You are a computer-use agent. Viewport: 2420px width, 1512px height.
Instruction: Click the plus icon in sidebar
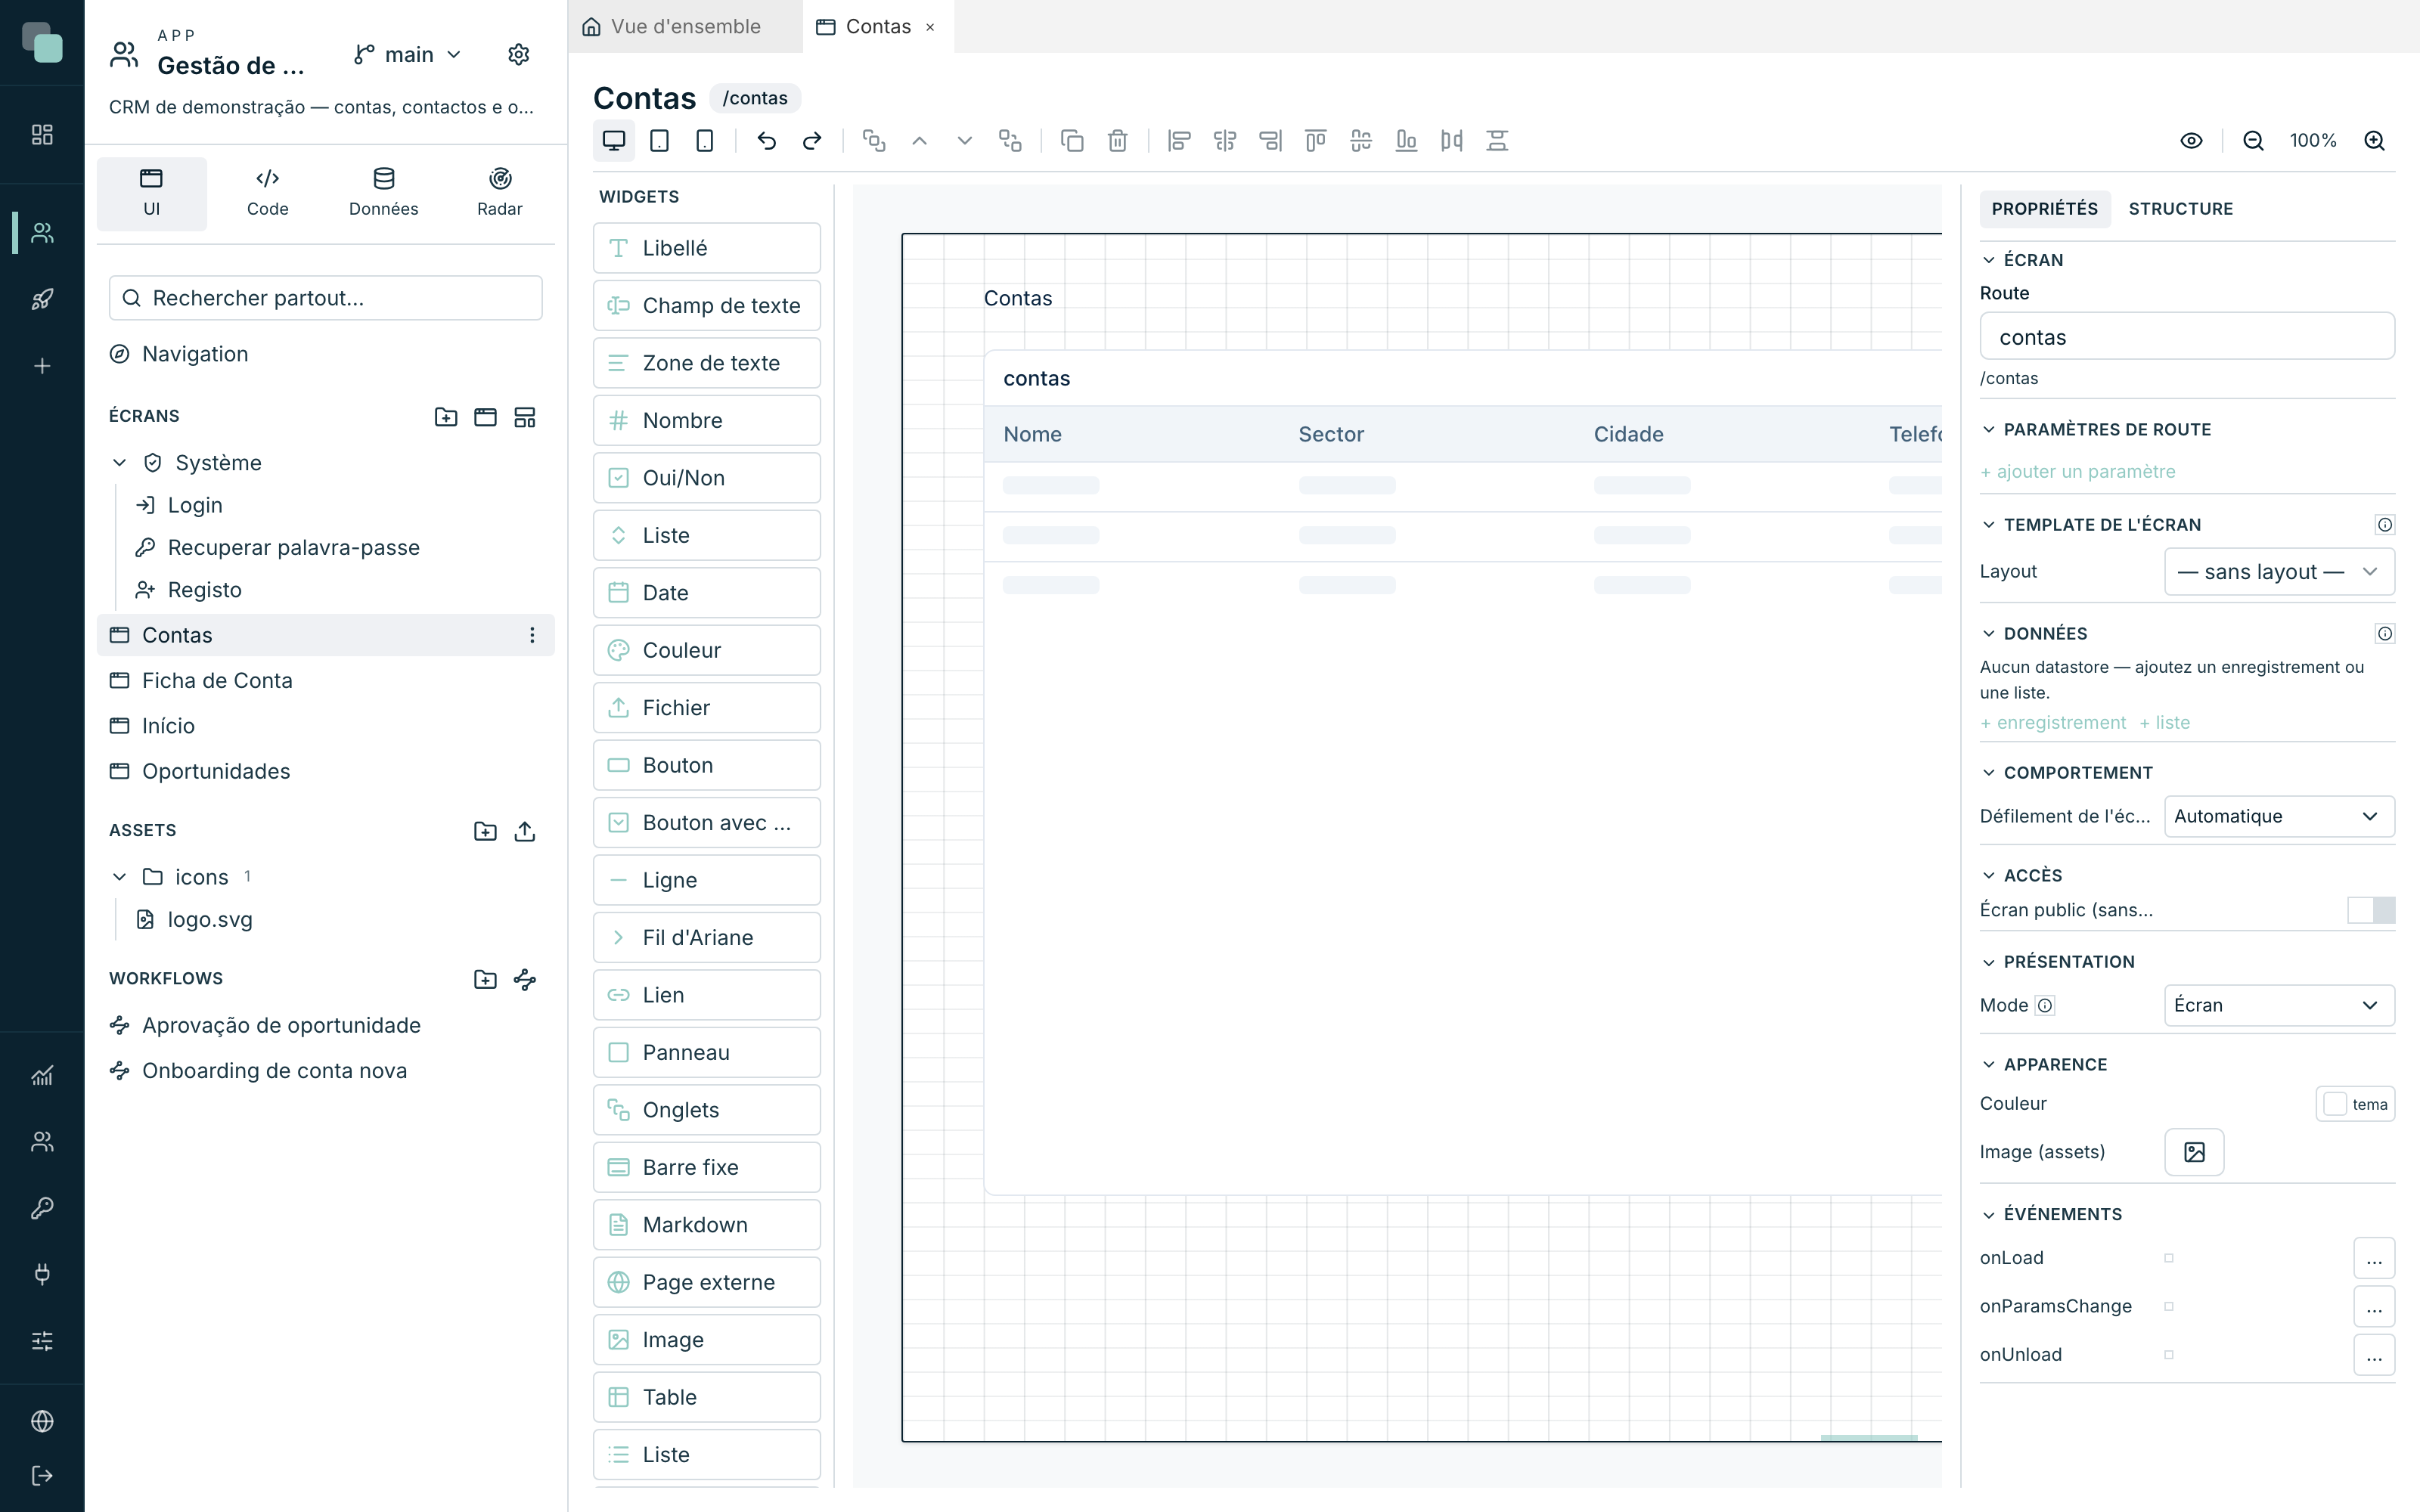click(x=42, y=366)
